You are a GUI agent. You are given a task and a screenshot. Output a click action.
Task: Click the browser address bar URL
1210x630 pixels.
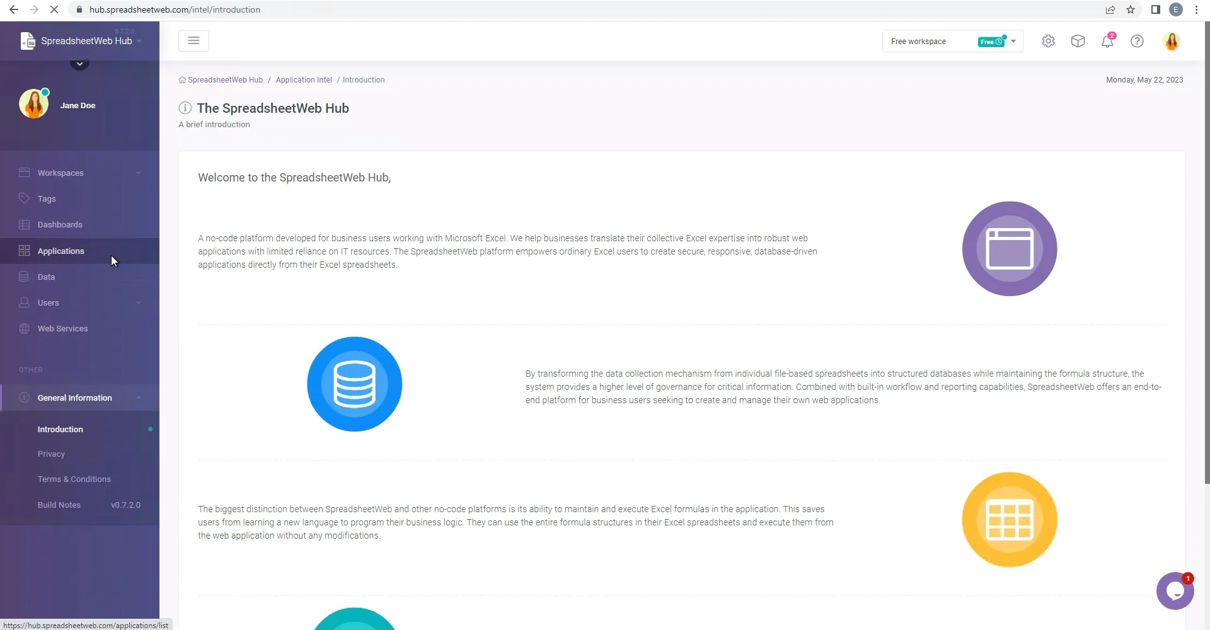click(175, 9)
